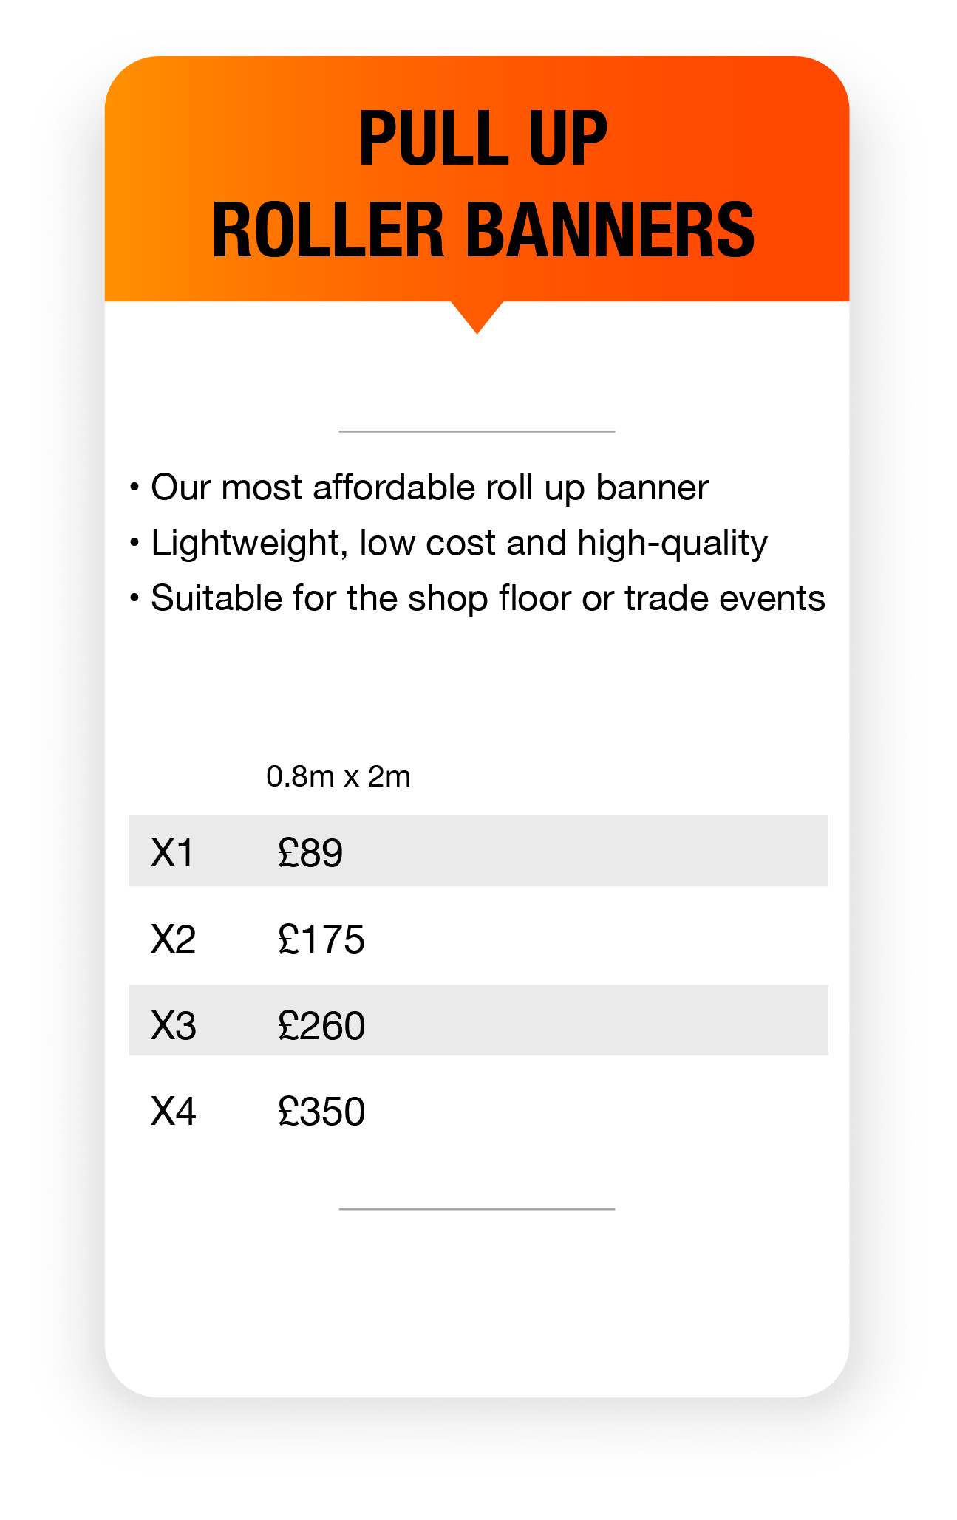Click the divider line above the bullets
The width and height of the screenshot is (957, 1520).
pos(477,431)
